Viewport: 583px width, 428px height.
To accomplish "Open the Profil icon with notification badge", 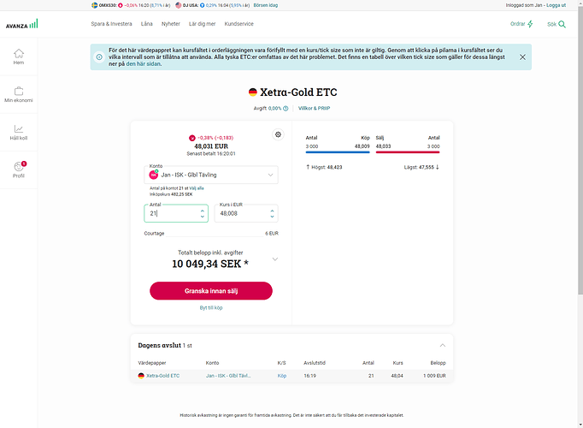I will pyautogui.click(x=19, y=167).
